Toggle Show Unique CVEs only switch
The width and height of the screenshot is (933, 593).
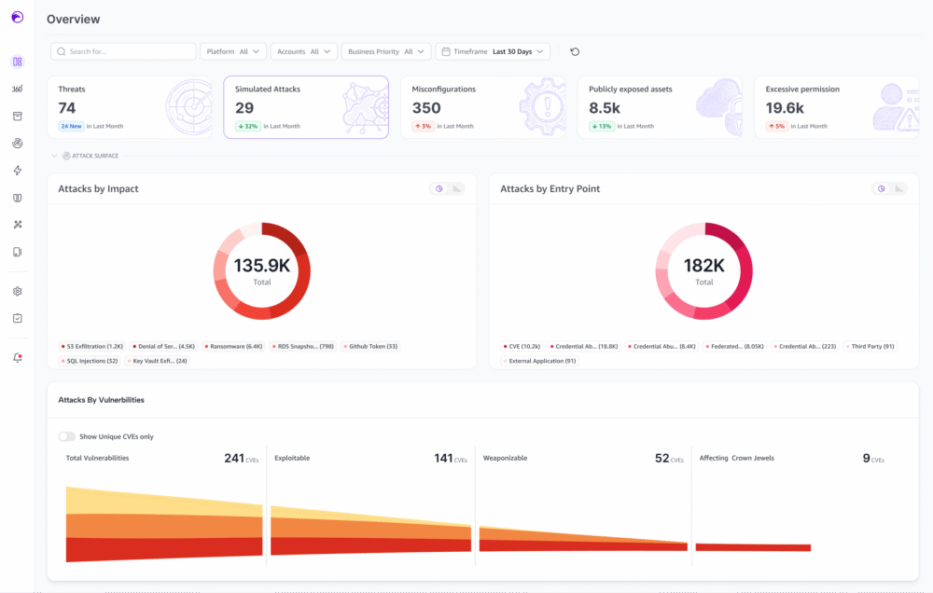(66, 436)
